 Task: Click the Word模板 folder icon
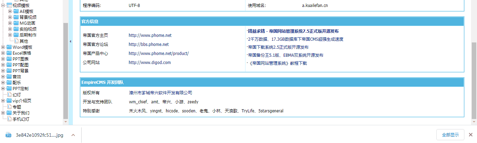click(x=9, y=47)
